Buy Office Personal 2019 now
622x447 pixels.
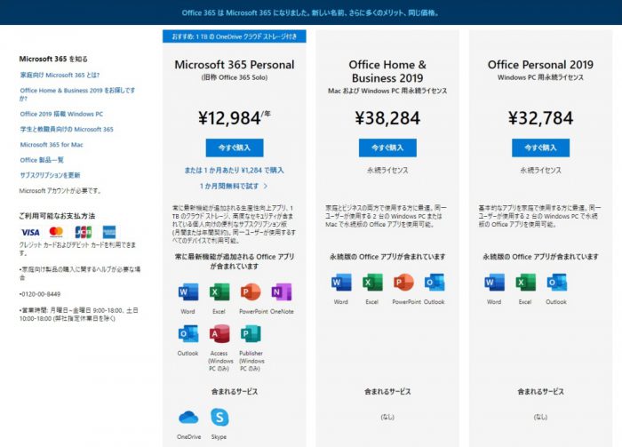point(540,148)
